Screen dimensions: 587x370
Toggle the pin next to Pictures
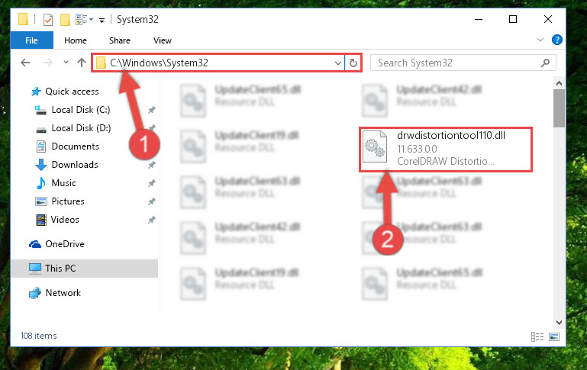pos(152,201)
